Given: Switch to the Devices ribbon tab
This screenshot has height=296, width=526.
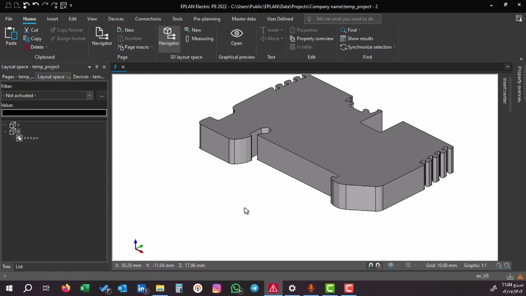Looking at the screenshot, I should 116,19.
